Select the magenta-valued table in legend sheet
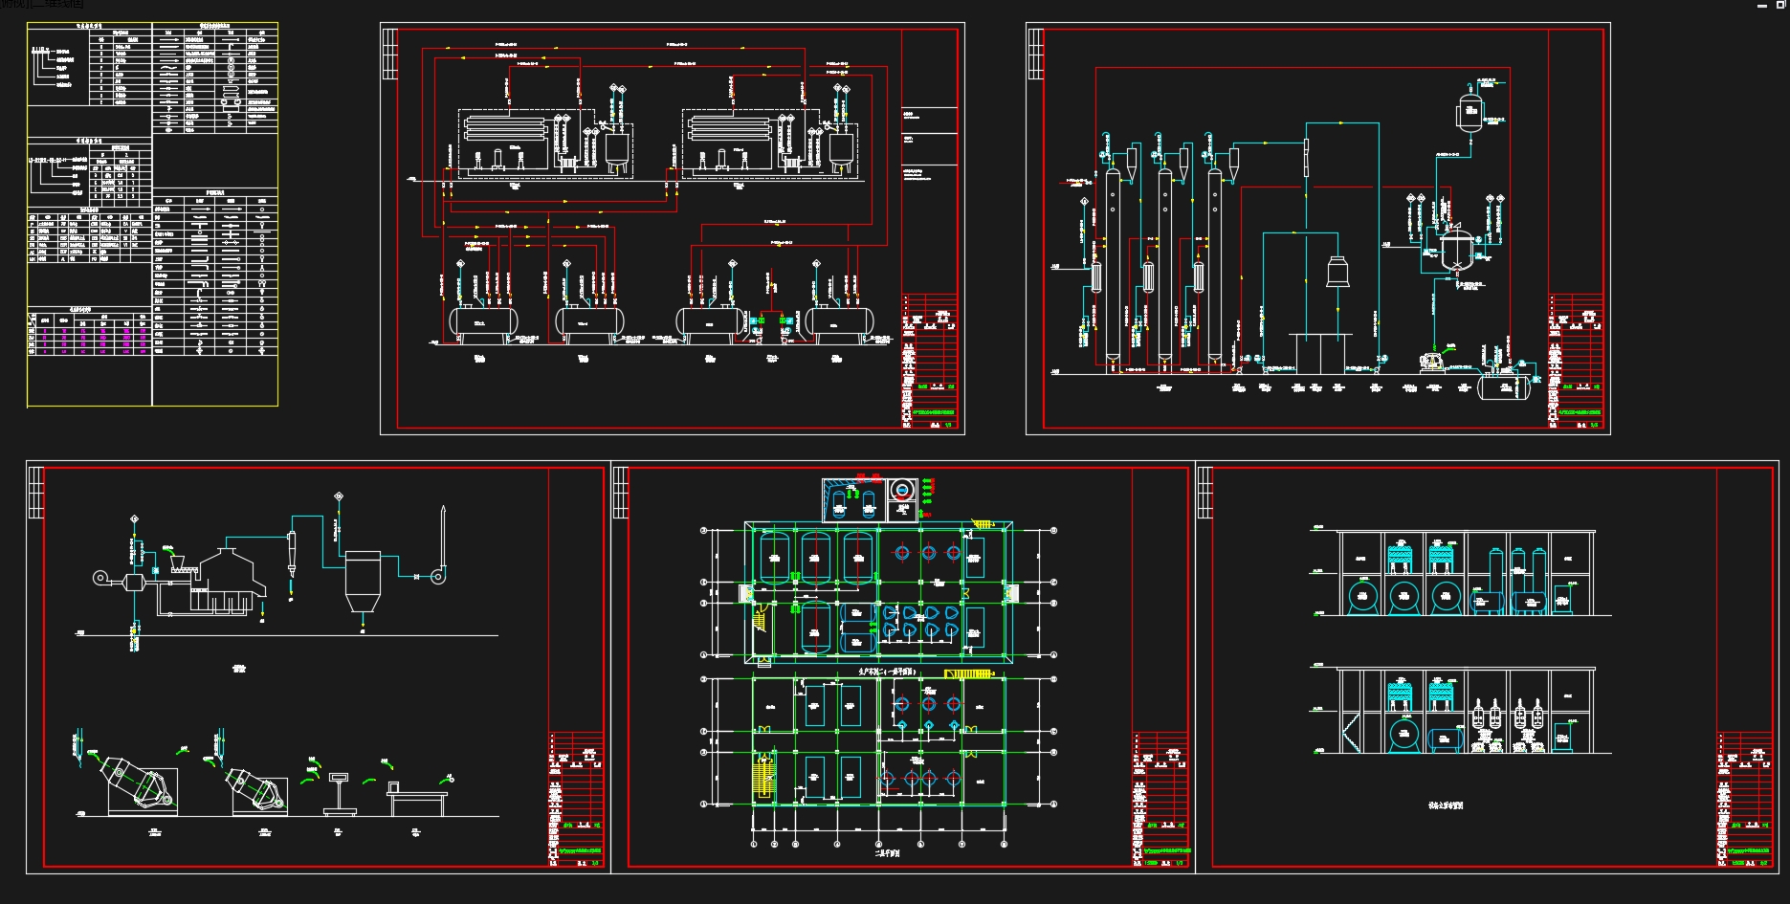 (89, 333)
